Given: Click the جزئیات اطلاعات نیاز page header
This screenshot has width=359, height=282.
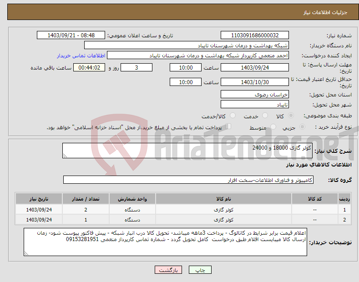Looking at the screenshot, I should click(x=325, y=12).
